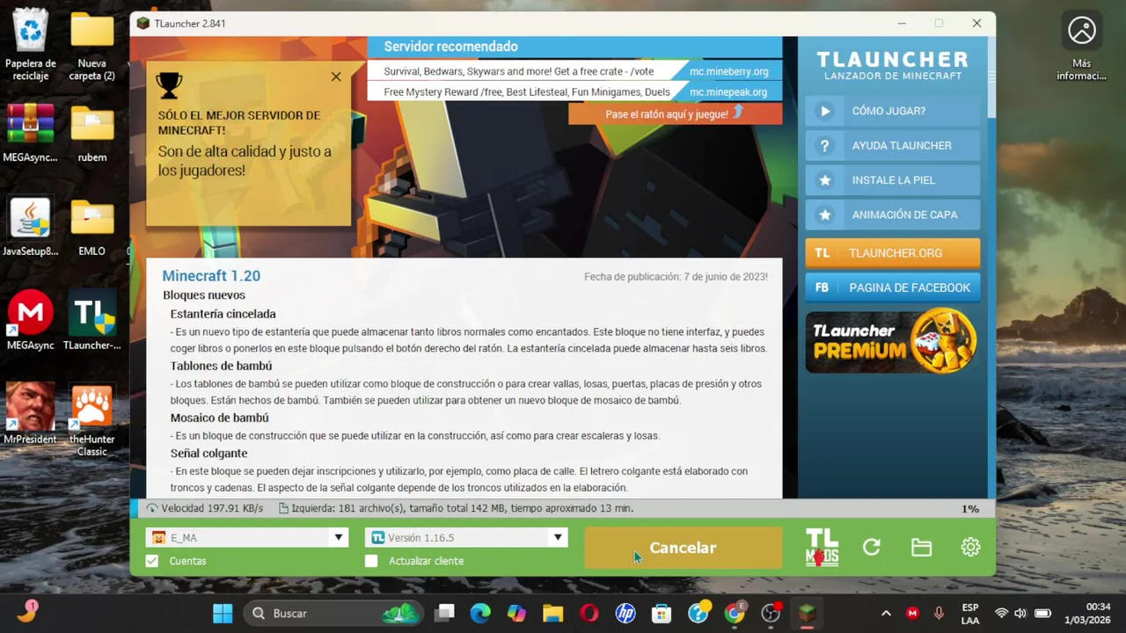The image size is (1126, 633).
Task: Click the play icon beside CÓMO JUGAR?
Action: point(824,111)
